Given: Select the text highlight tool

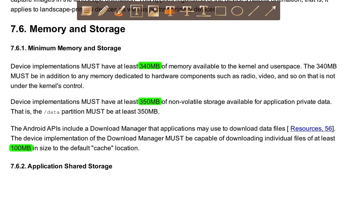Looking at the screenshot, I should [x=170, y=11].
